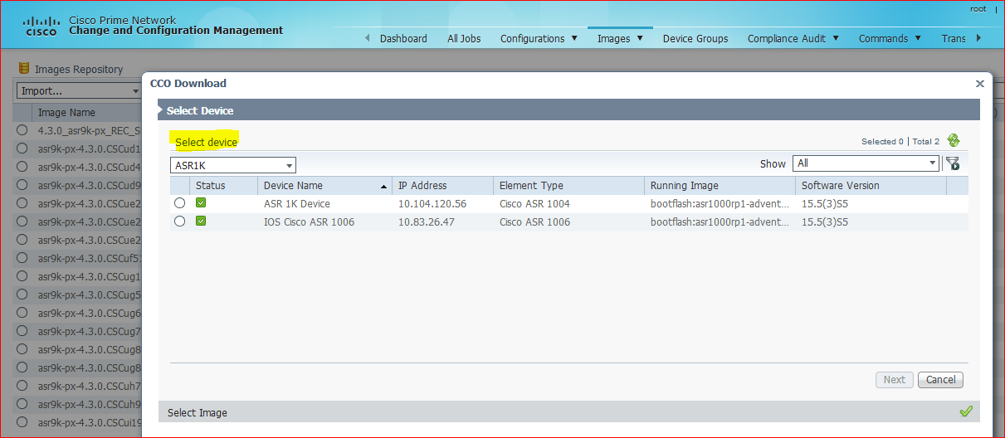Click the IP address 10.83.26.47
This screenshot has height=438, width=1005.
tap(426, 222)
